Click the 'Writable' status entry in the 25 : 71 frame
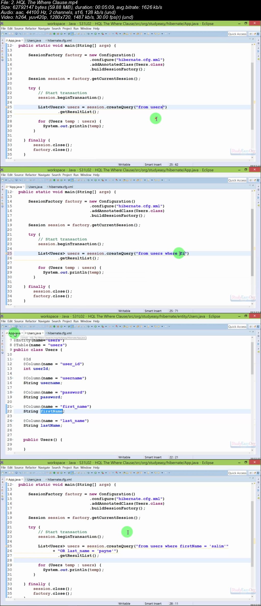Image resolution: width=261 pixels, height=606 pixels. pos(124,311)
